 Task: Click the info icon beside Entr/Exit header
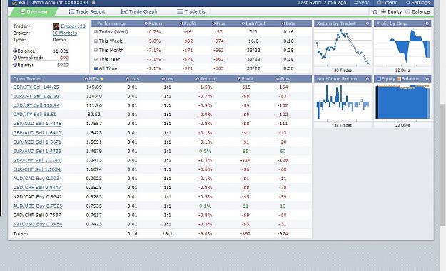click(243, 23)
